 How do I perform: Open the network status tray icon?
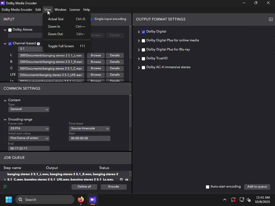(242, 200)
